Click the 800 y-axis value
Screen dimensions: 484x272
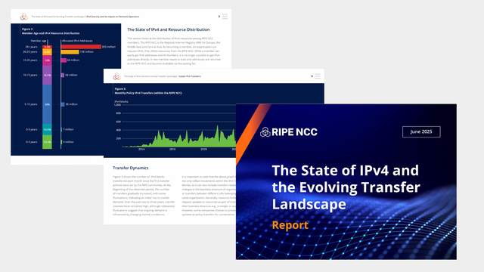[x=119, y=113]
